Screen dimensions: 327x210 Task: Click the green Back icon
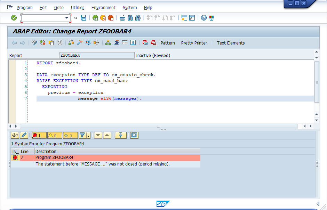pos(95,18)
